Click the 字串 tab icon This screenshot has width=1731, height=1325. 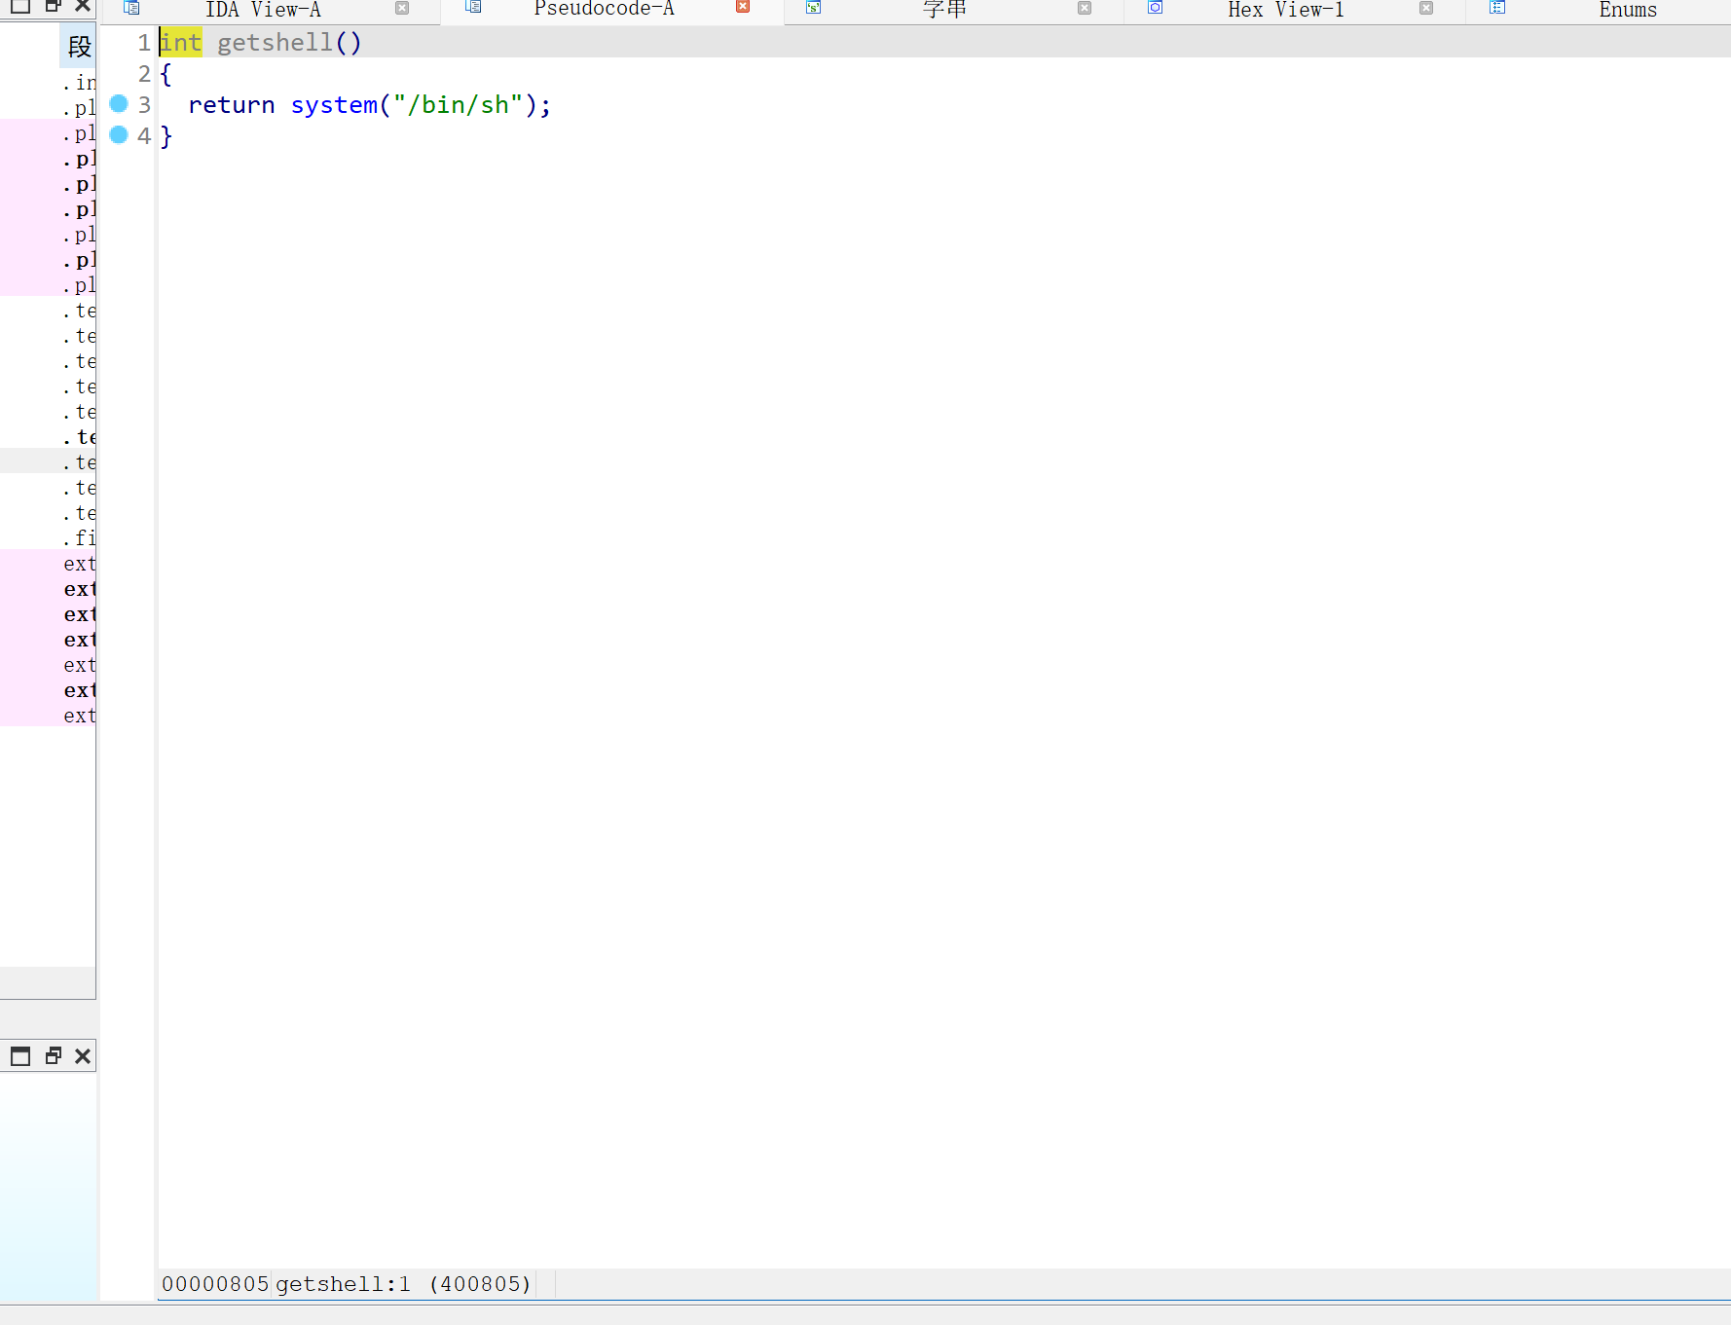(814, 8)
